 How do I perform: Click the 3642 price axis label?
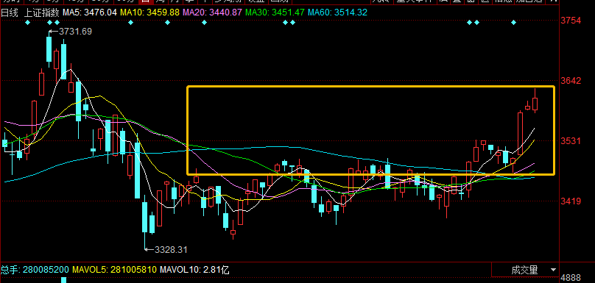[x=571, y=81]
